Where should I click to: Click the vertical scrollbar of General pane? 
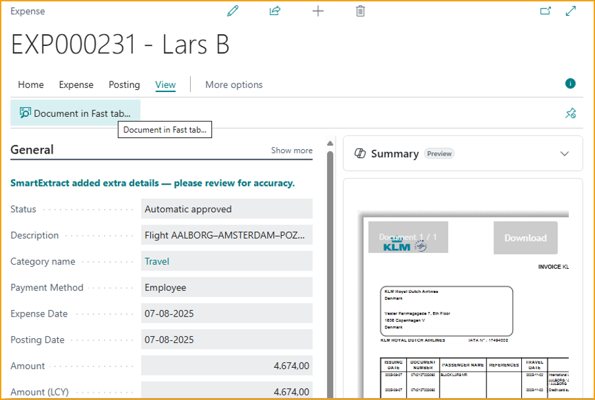pos(330,263)
